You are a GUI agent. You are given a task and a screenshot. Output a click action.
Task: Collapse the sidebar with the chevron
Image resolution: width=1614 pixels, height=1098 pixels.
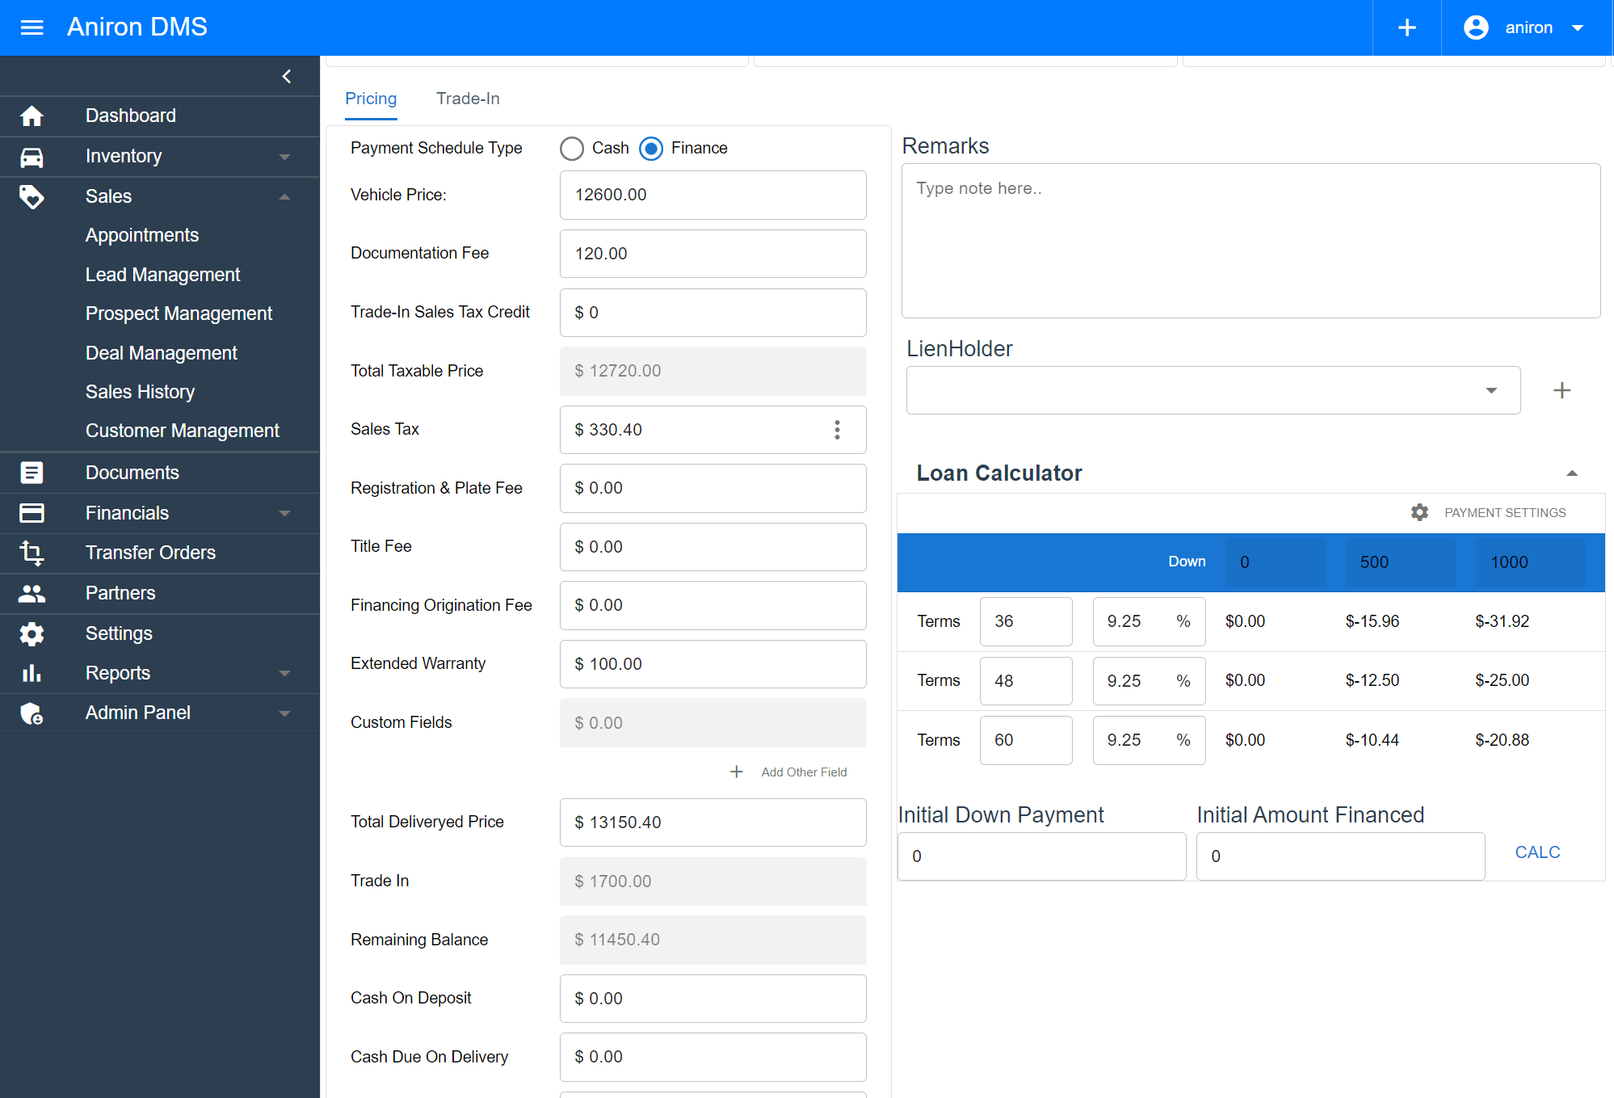[x=286, y=76]
